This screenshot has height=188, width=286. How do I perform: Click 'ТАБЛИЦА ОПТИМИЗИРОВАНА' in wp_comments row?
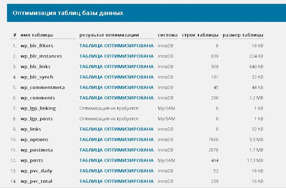click(116, 98)
